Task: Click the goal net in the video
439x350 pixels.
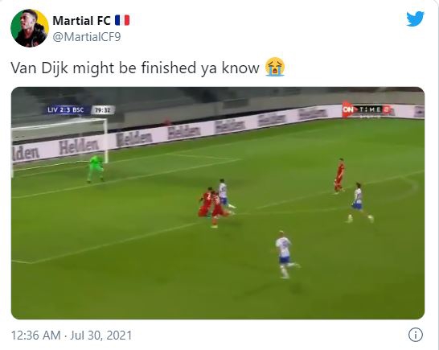Action: (59, 142)
